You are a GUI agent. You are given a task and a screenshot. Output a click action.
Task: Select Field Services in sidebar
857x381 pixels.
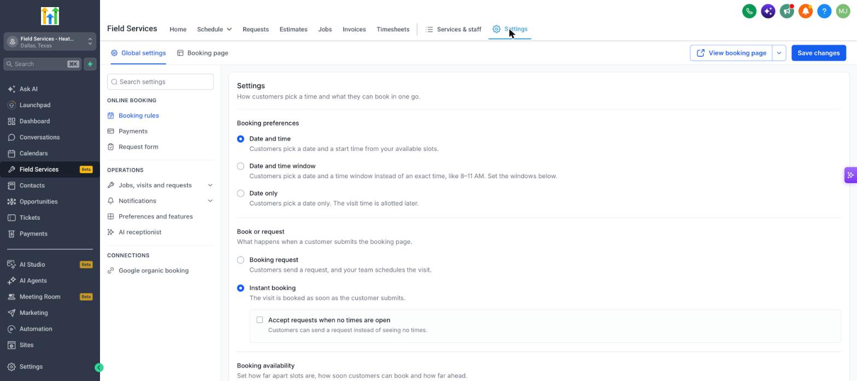click(50, 169)
